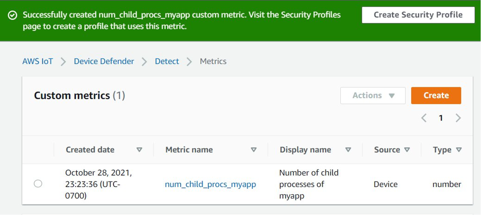Sort by Display name column arrow
The height and width of the screenshot is (215, 481).
pyautogui.click(x=348, y=150)
